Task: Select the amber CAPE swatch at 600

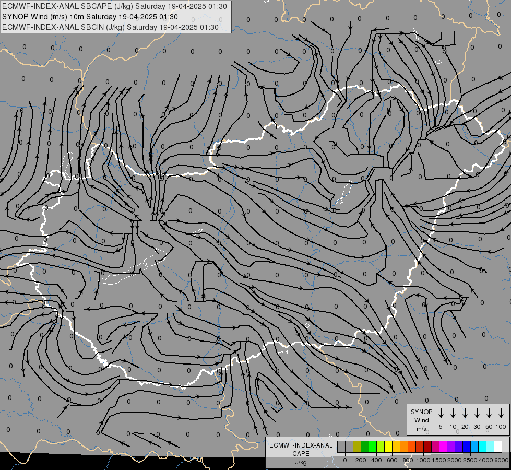Action: coord(396,446)
